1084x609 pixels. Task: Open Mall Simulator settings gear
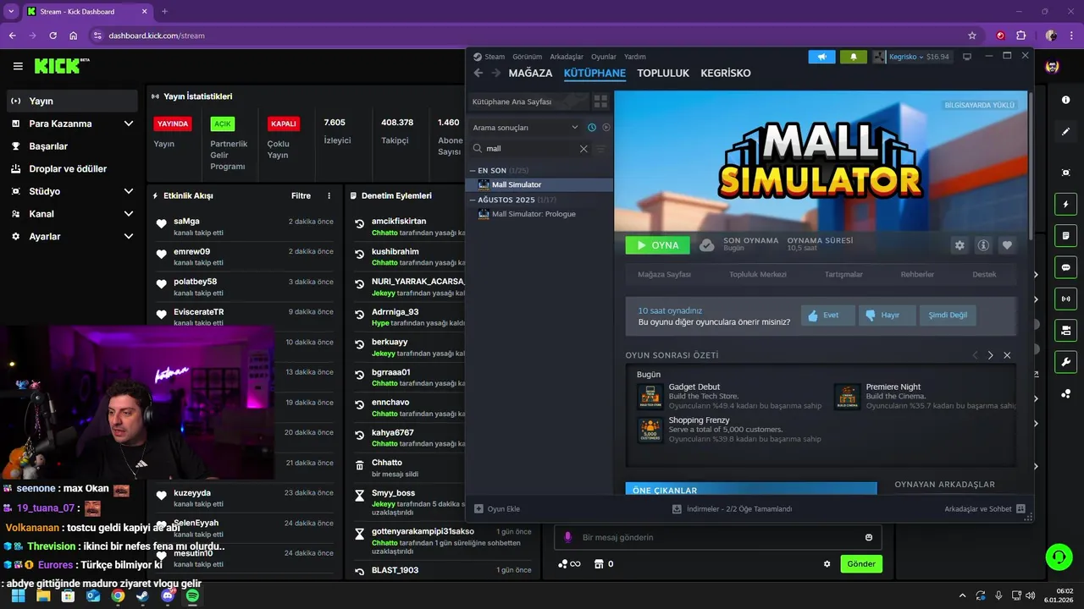(x=960, y=245)
